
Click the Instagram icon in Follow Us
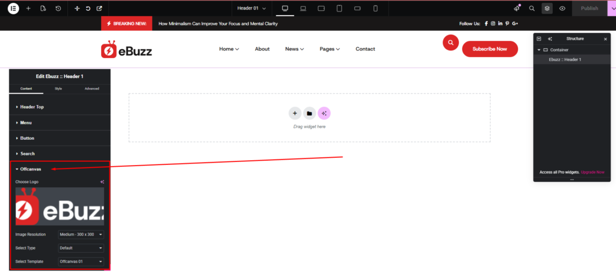coord(493,23)
